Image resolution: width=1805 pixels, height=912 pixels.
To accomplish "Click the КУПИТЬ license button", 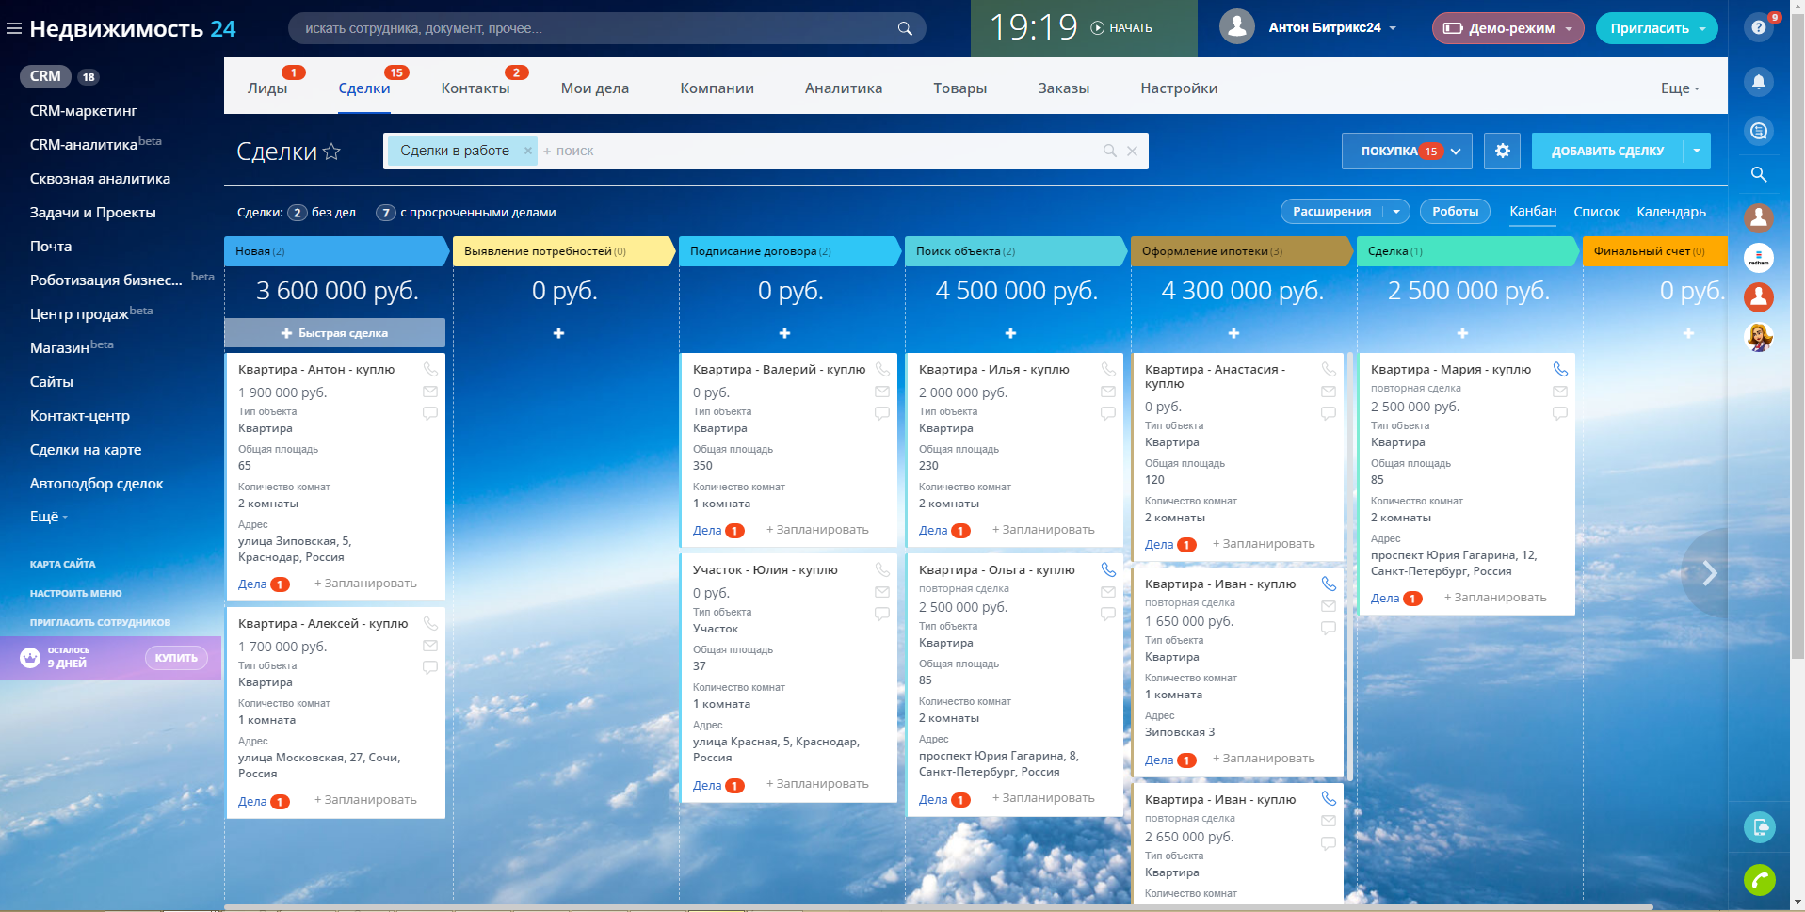I will tap(176, 658).
